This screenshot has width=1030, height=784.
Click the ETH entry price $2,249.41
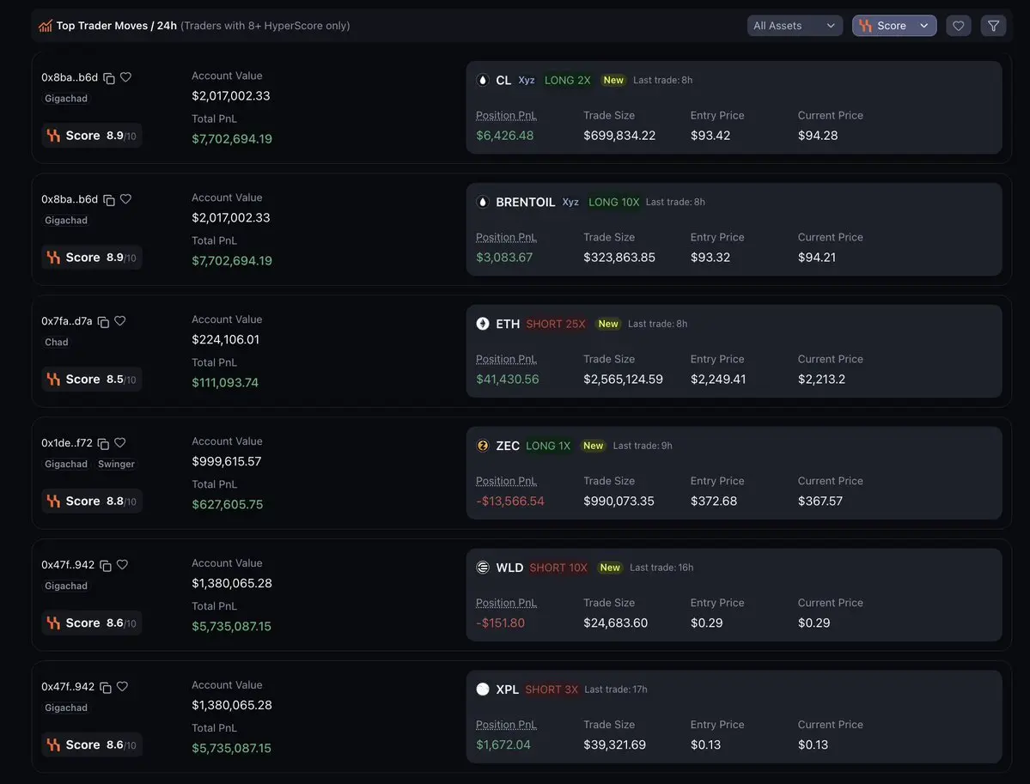point(718,380)
